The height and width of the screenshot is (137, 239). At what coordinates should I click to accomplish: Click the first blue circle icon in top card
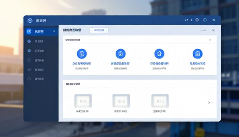pyautogui.click(x=82, y=54)
